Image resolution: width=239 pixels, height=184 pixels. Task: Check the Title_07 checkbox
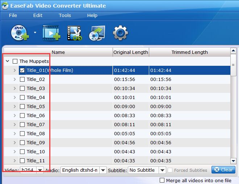pyautogui.click(x=22, y=124)
